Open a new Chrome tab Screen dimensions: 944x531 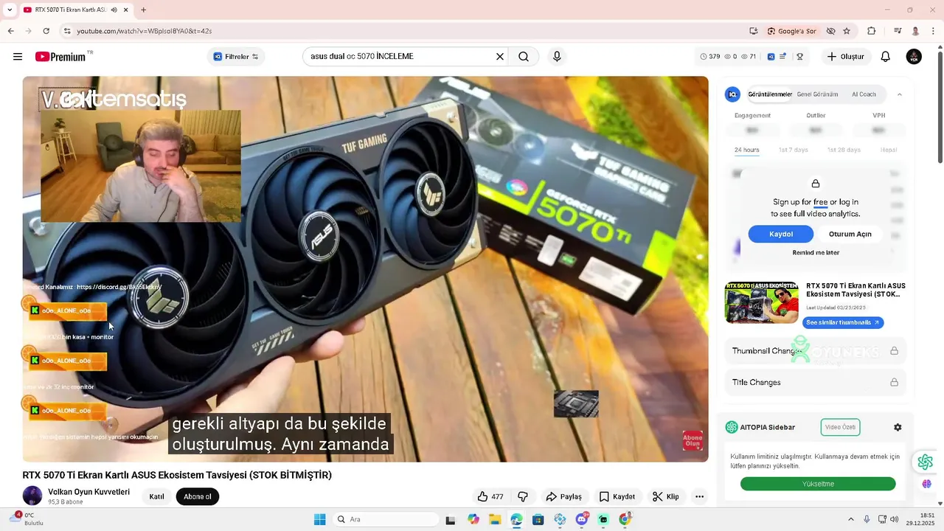point(143,10)
